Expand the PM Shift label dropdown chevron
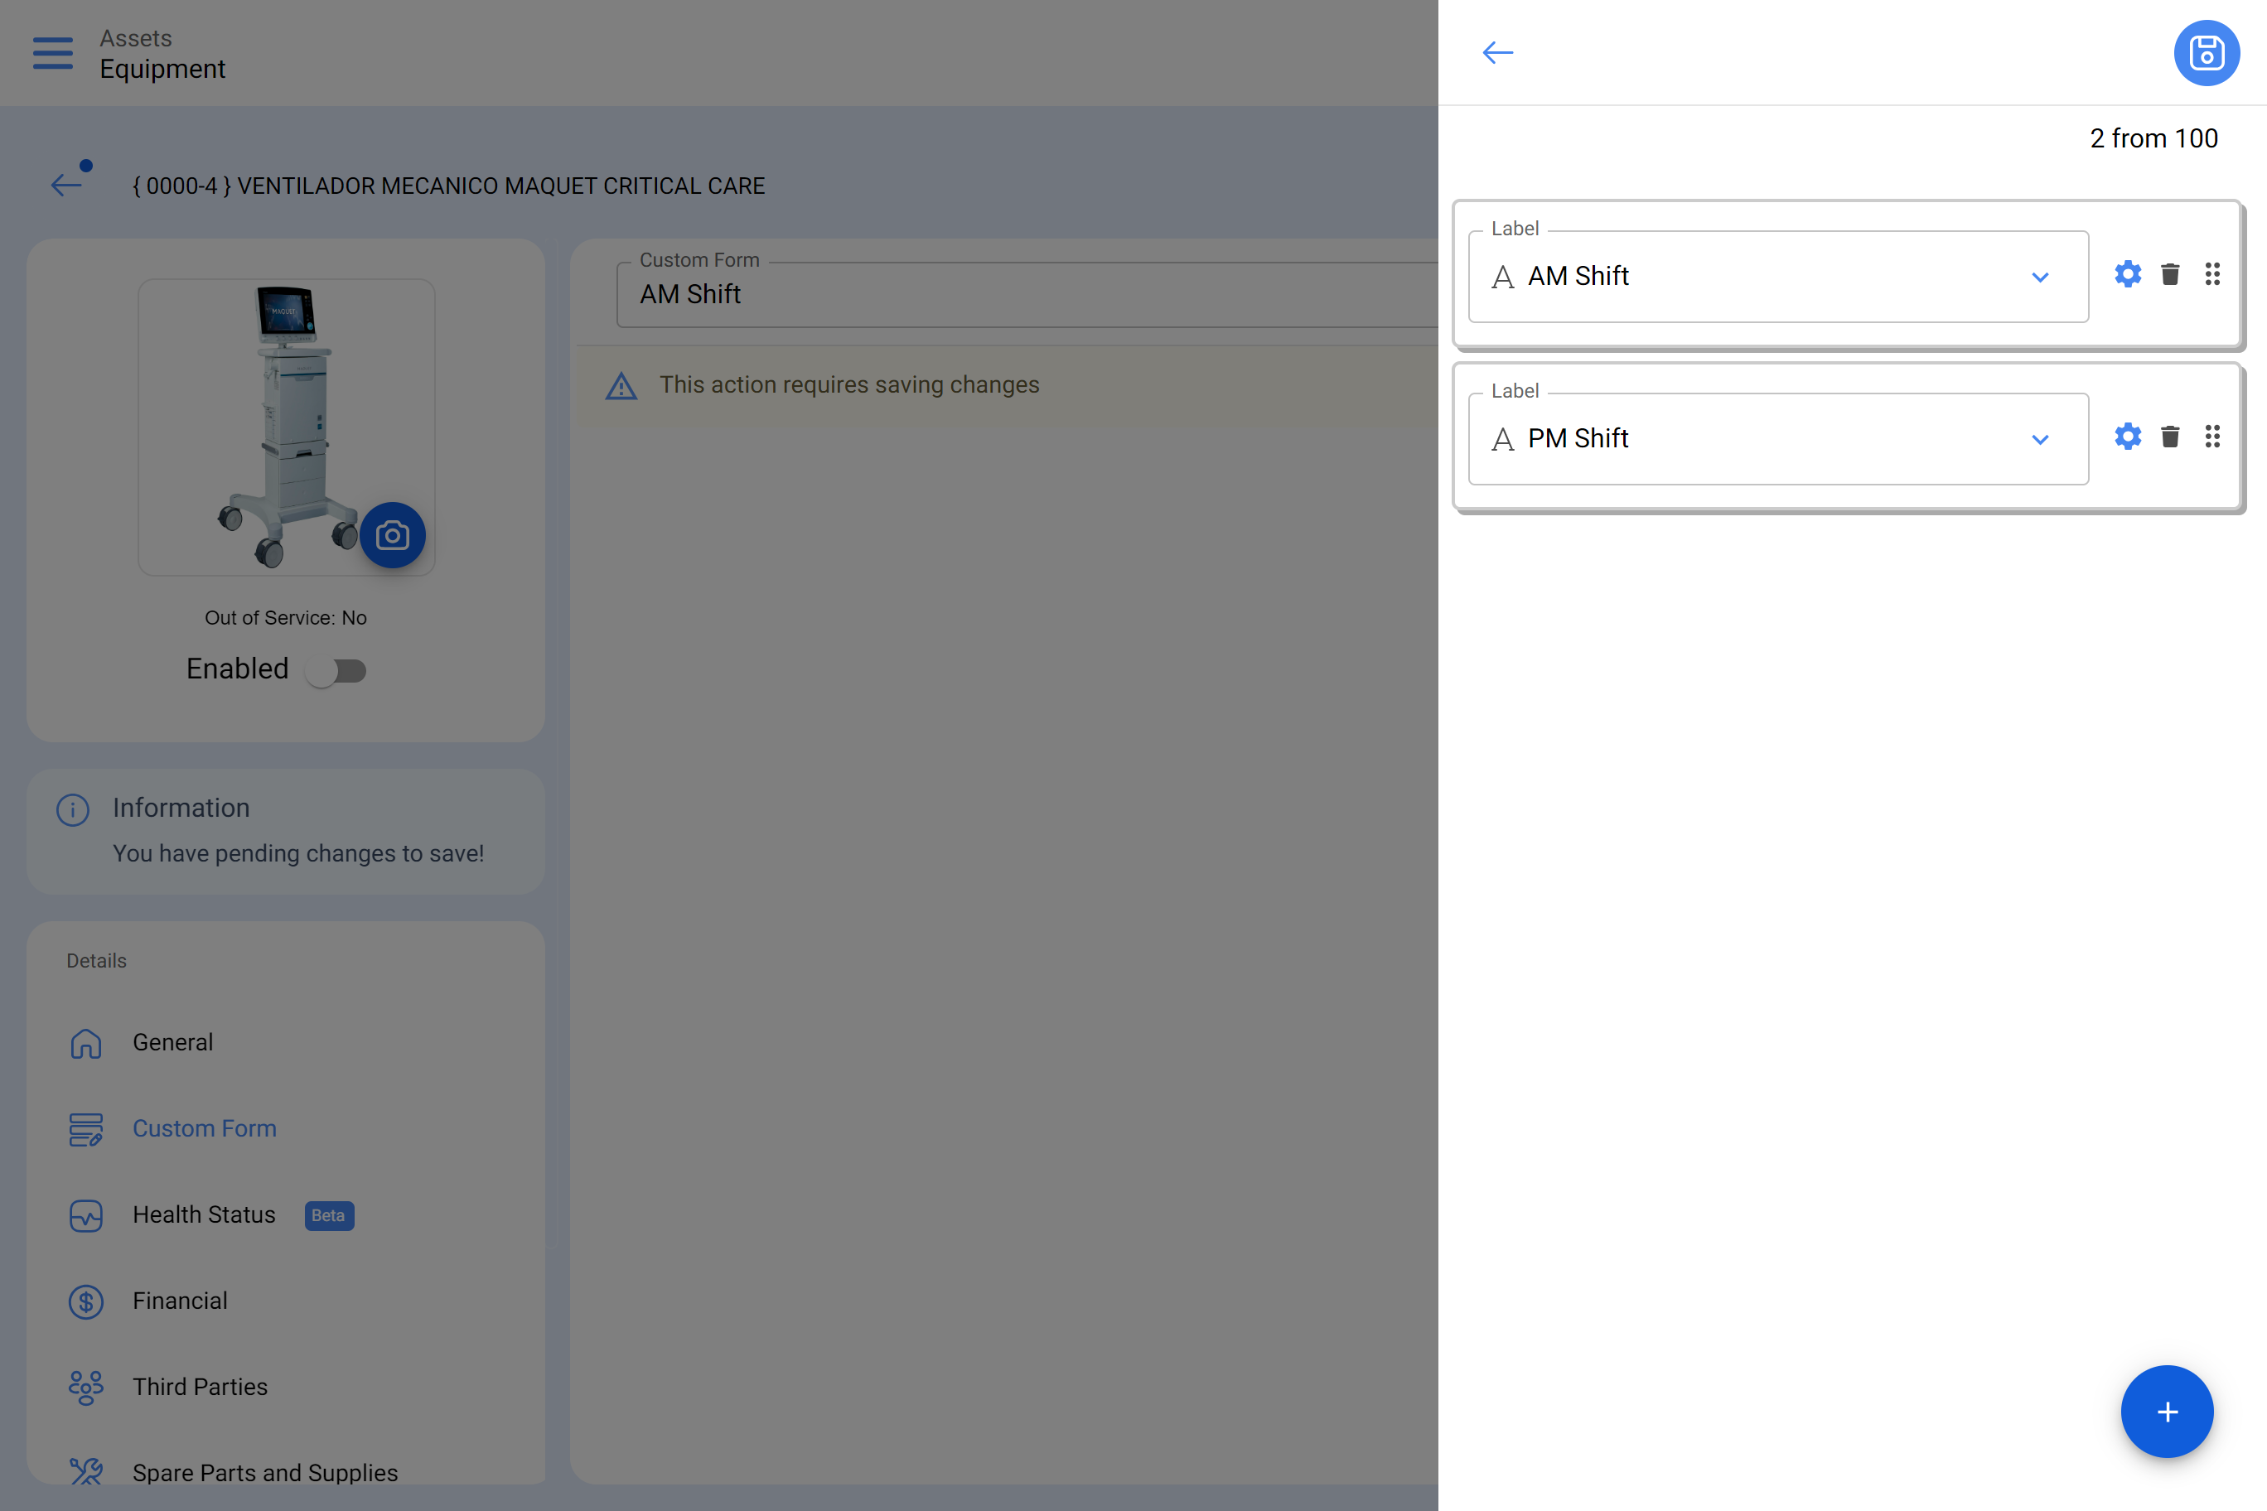2267x1511 pixels. click(2039, 439)
